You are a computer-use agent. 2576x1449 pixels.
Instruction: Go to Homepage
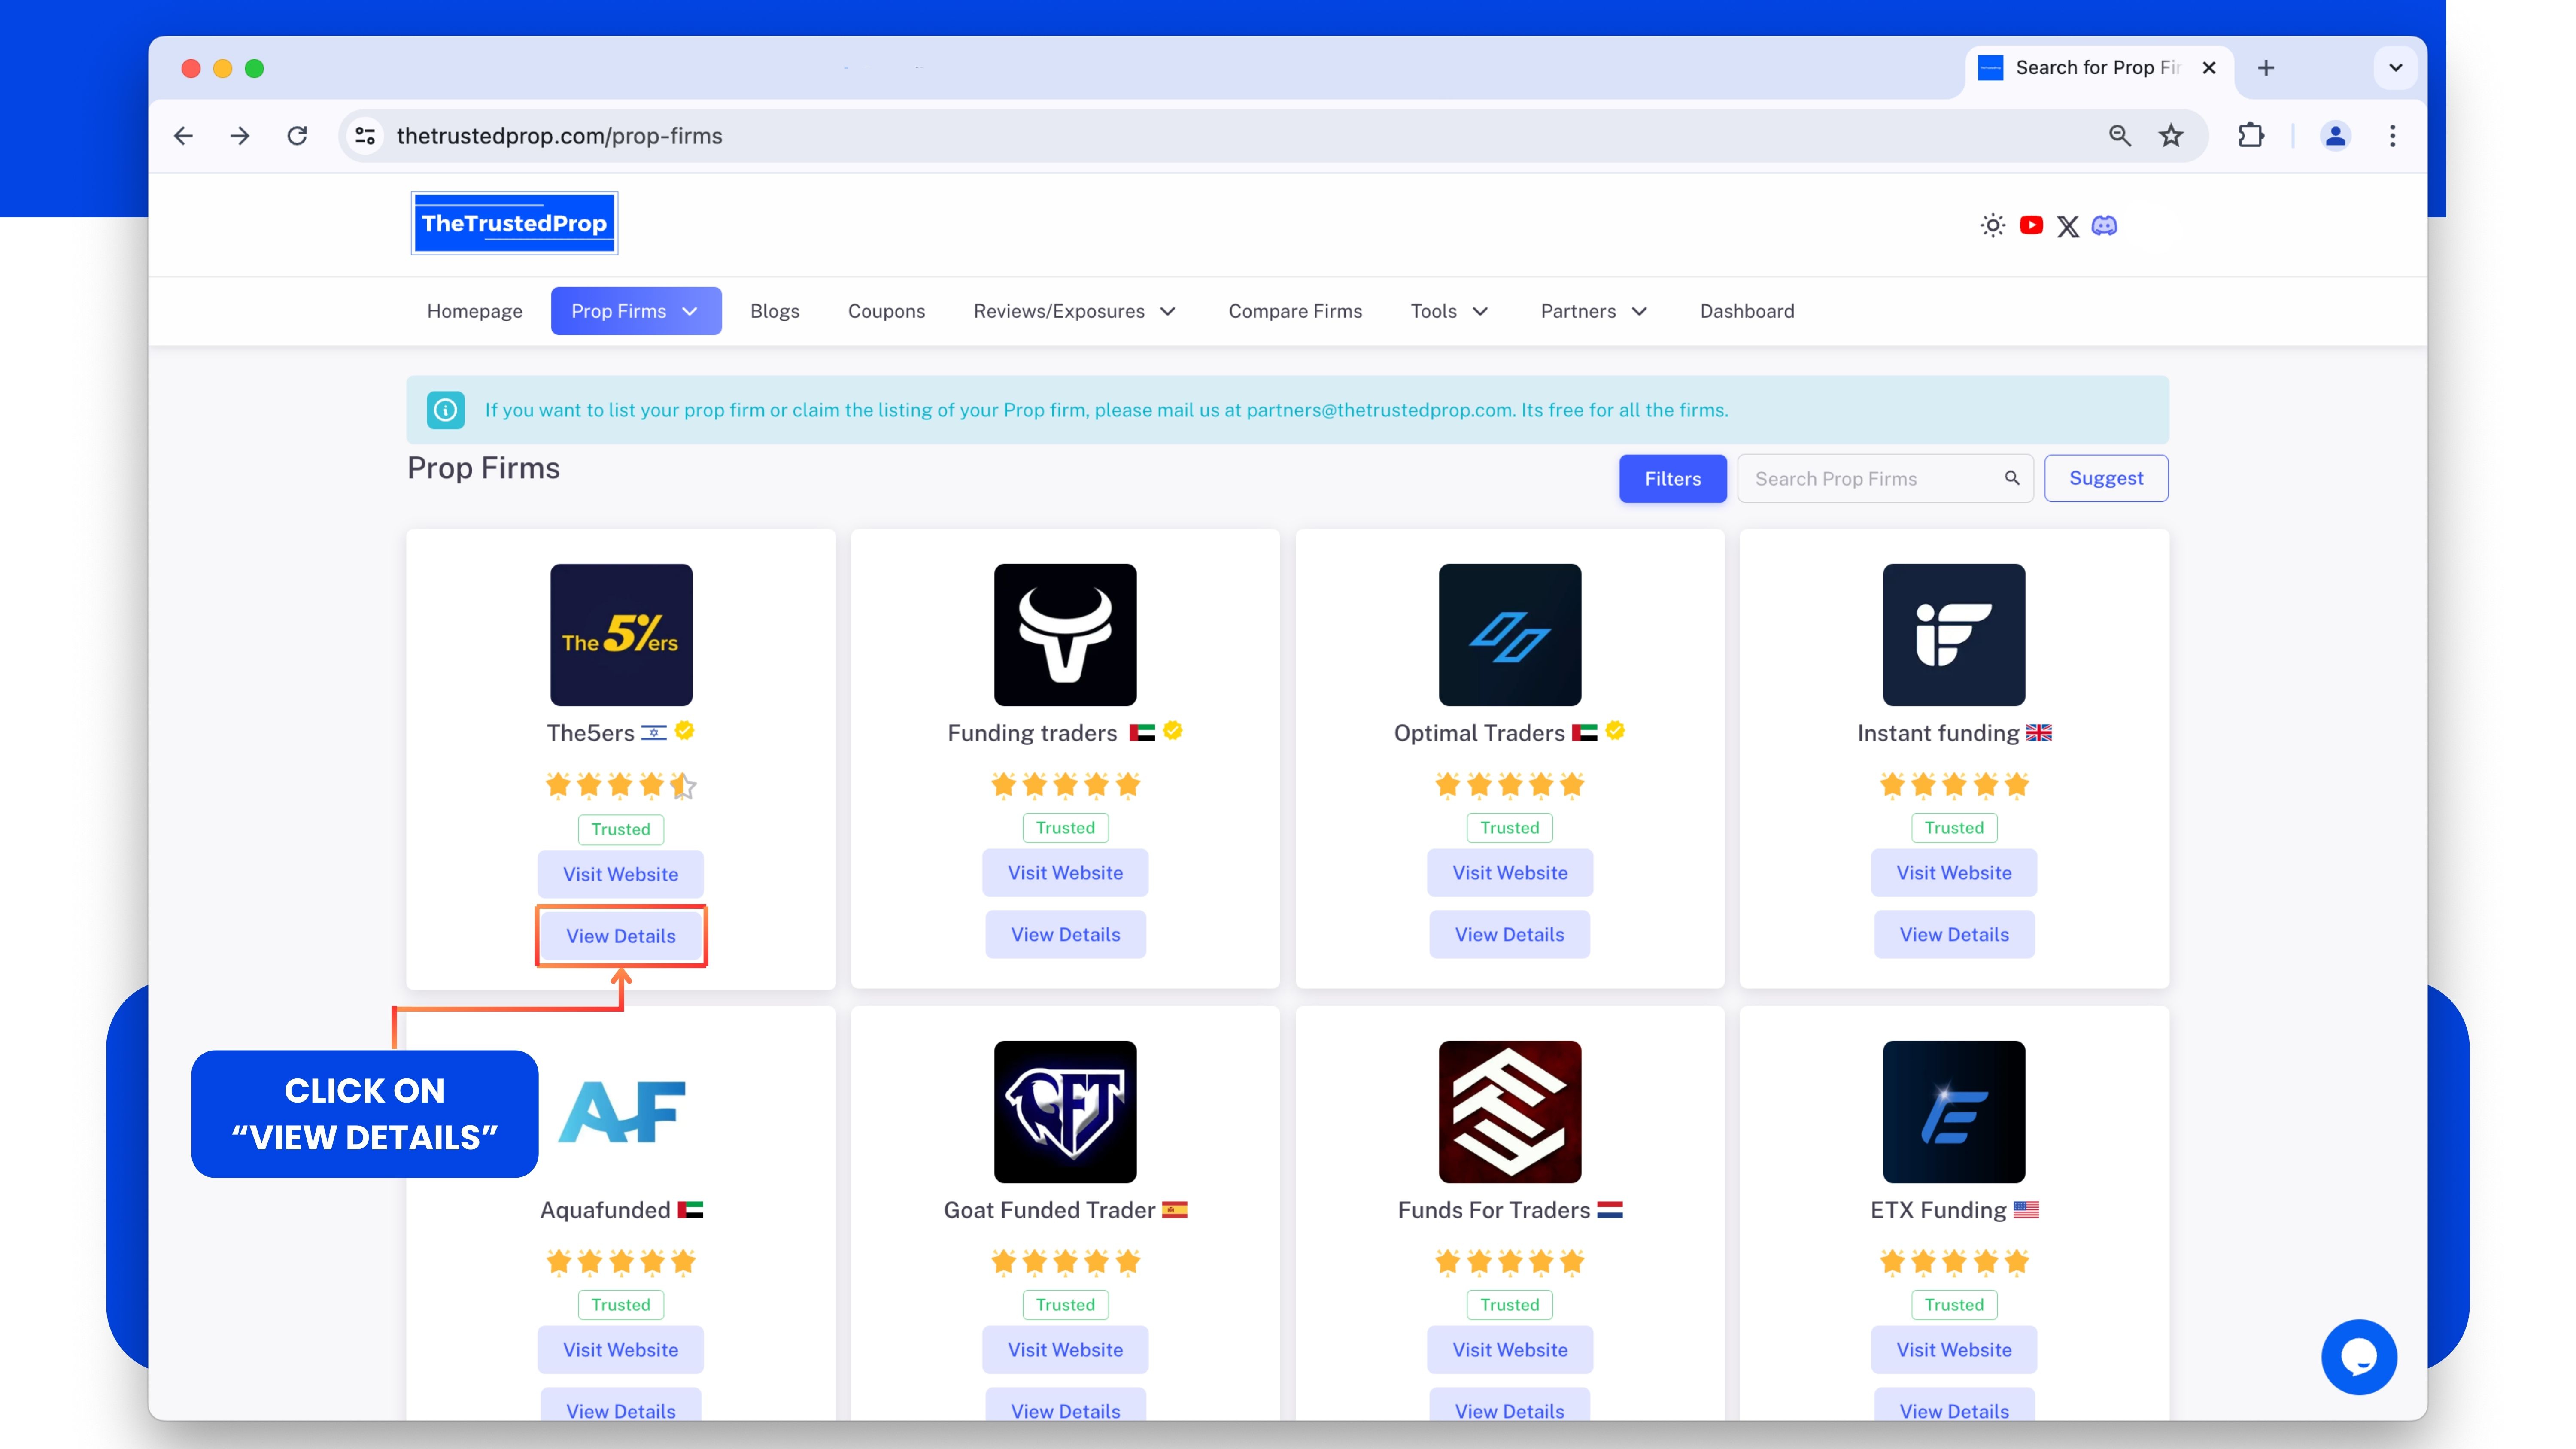point(474,311)
